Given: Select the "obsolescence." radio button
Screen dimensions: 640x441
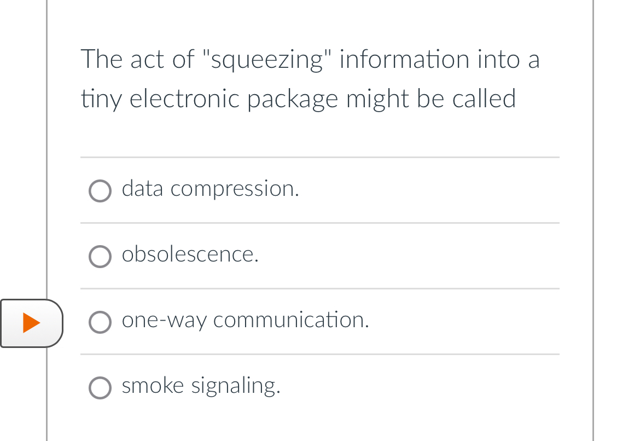Looking at the screenshot, I should click(100, 257).
